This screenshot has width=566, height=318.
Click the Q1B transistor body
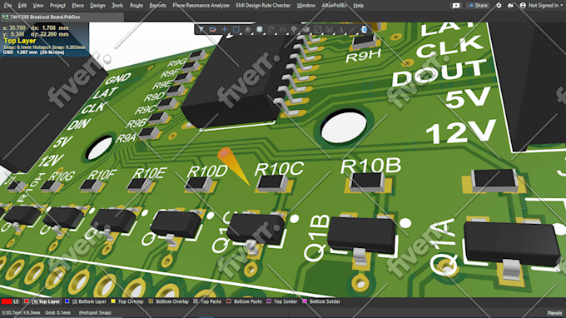(361, 234)
